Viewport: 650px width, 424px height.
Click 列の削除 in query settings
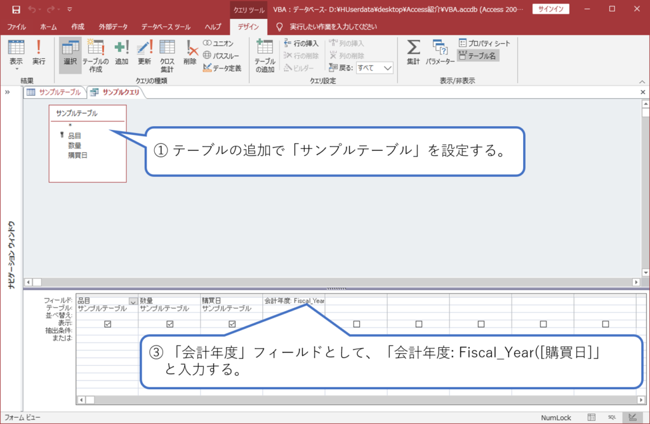tap(346, 56)
